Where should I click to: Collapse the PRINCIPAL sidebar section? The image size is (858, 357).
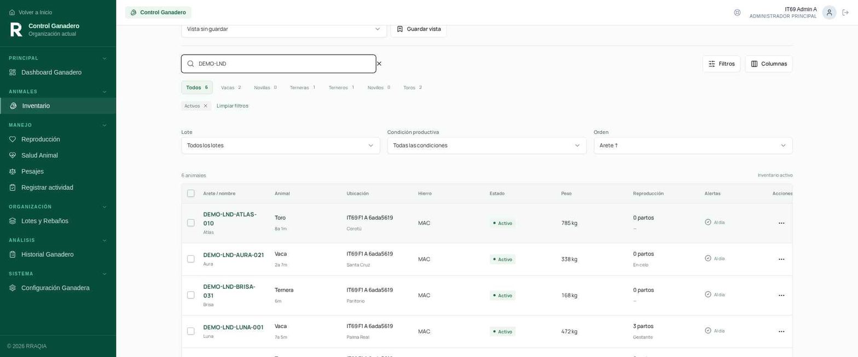105,58
